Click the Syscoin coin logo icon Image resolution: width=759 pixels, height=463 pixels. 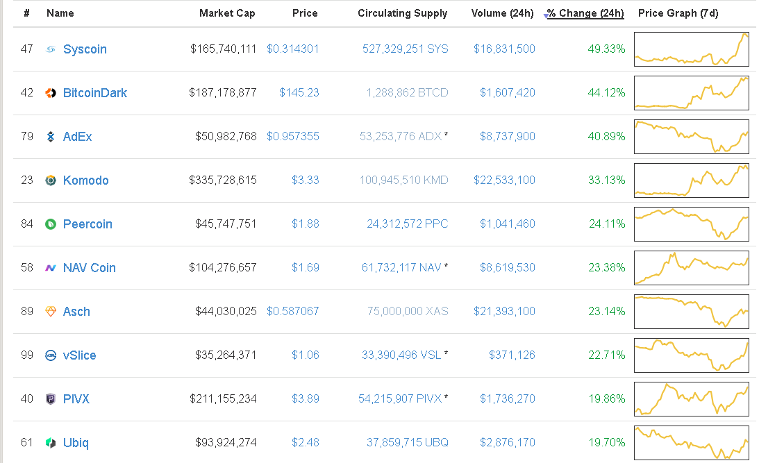point(50,49)
